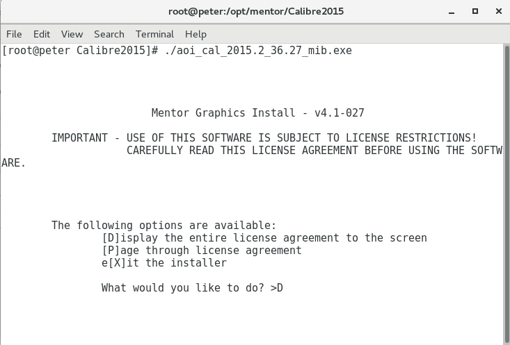The image size is (510, 345).
Task: Click the [D]isplay entire license agreement option
Action: pos(264,238)
